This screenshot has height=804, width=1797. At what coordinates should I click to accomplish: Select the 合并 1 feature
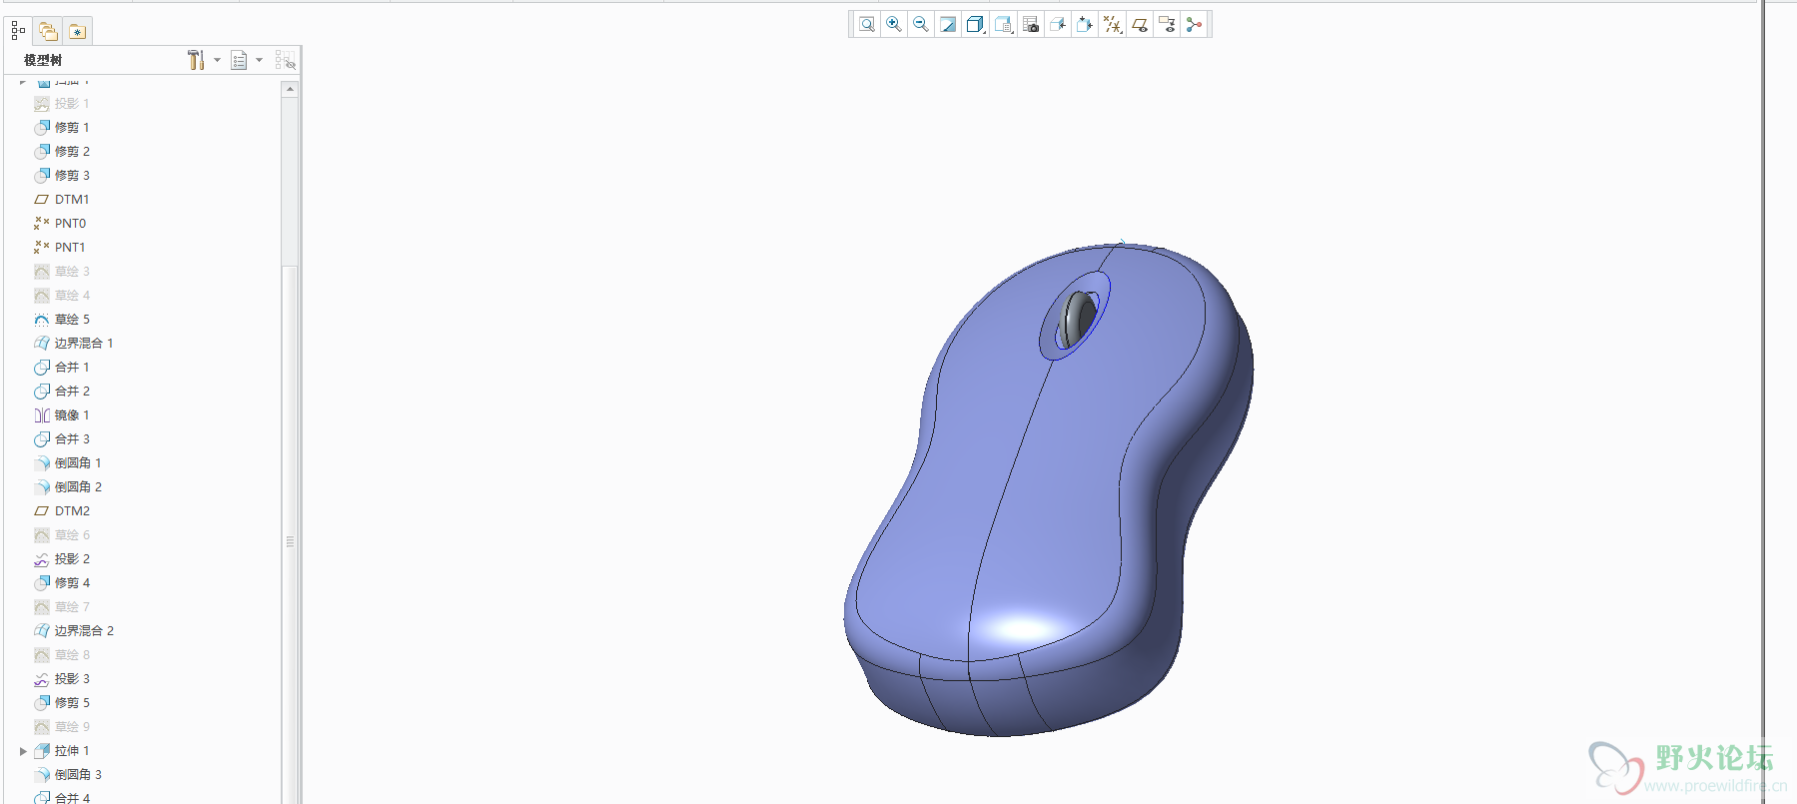point(61,368)
